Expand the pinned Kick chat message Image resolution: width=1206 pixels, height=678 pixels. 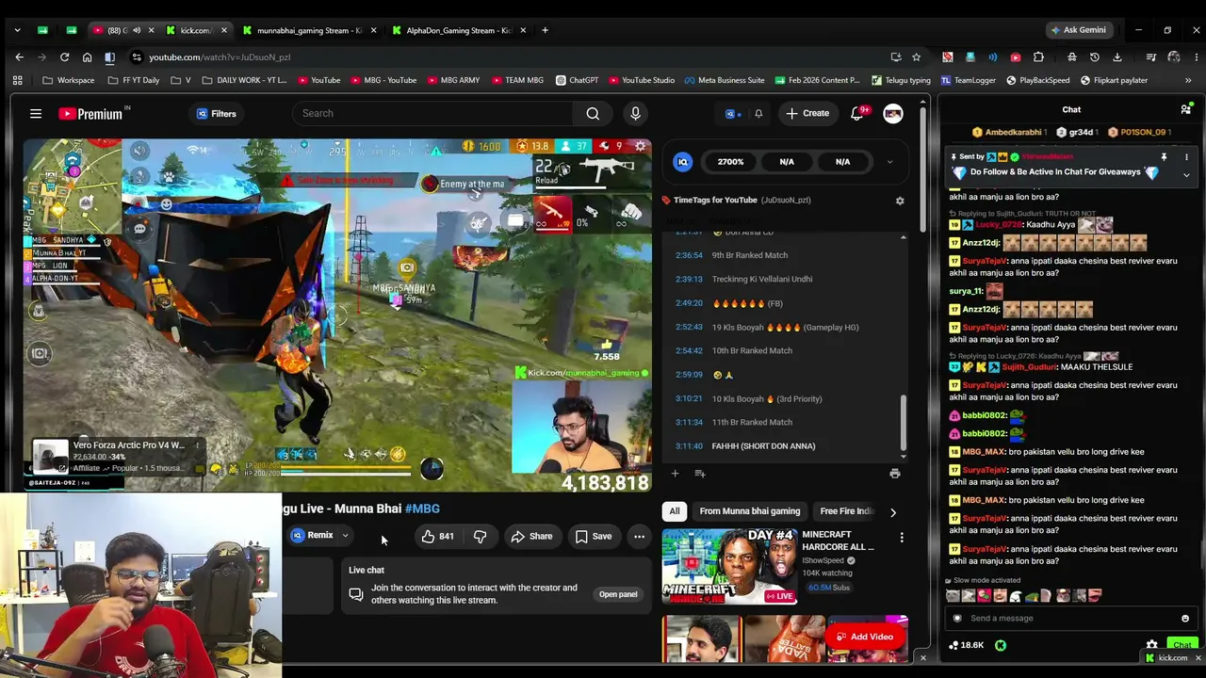[1186, 174]
